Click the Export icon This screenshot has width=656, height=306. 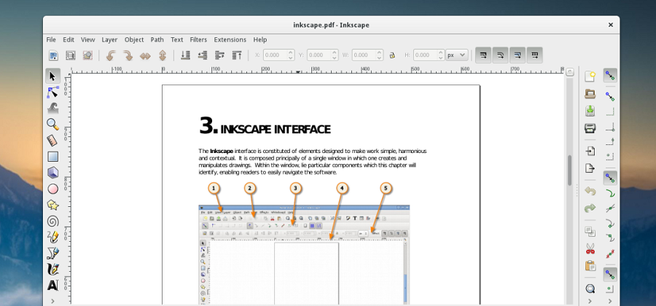point(590,168)
